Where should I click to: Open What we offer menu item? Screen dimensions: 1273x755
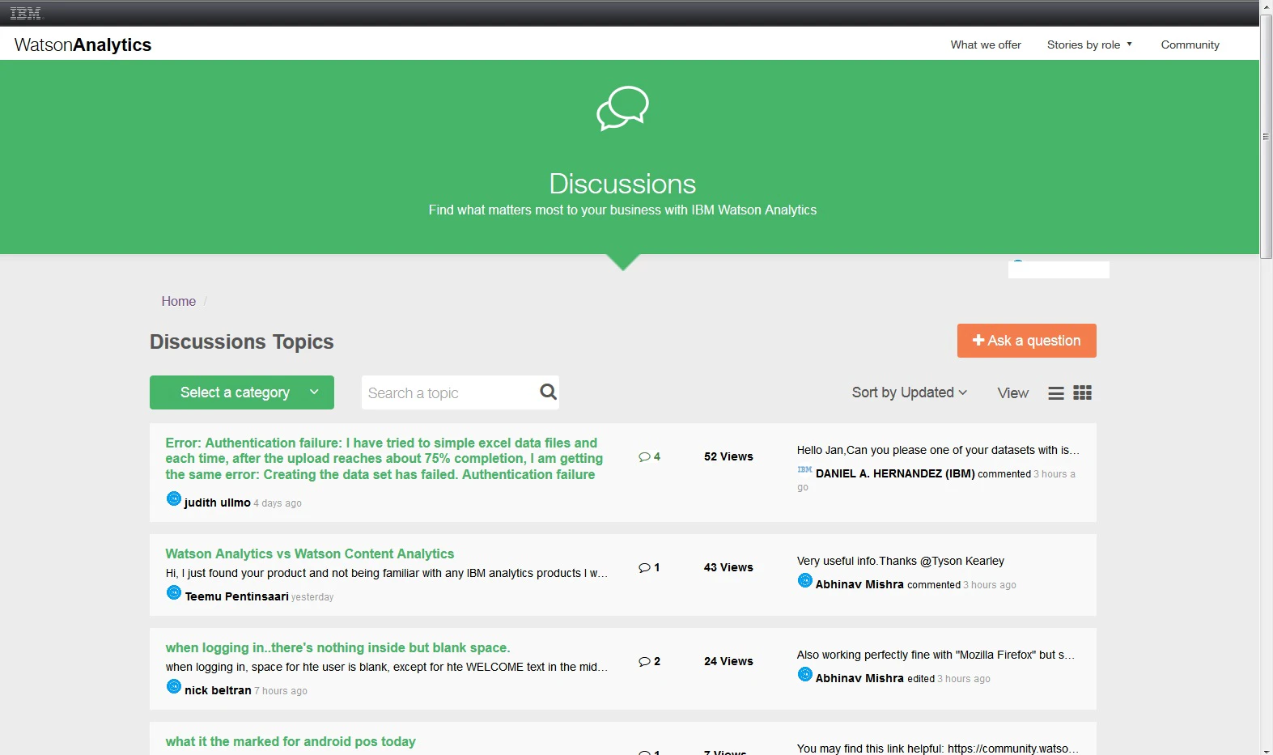(x=986, y=45)
